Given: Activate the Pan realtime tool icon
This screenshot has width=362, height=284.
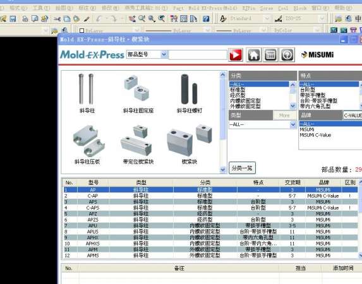Looking at the screenshot, I should (132, 18).
